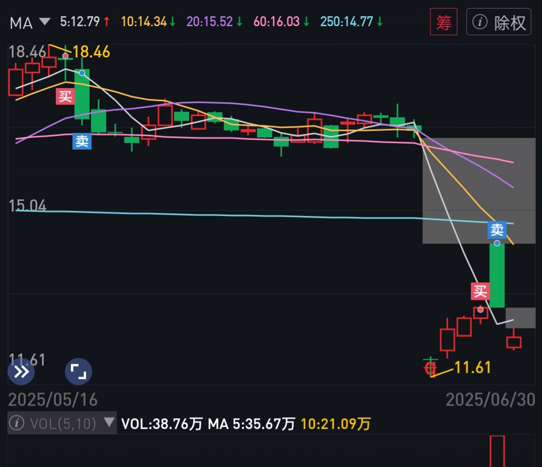
Task: Tap the fullscreen corner-brackets icon
Action: tap(79, 372)
